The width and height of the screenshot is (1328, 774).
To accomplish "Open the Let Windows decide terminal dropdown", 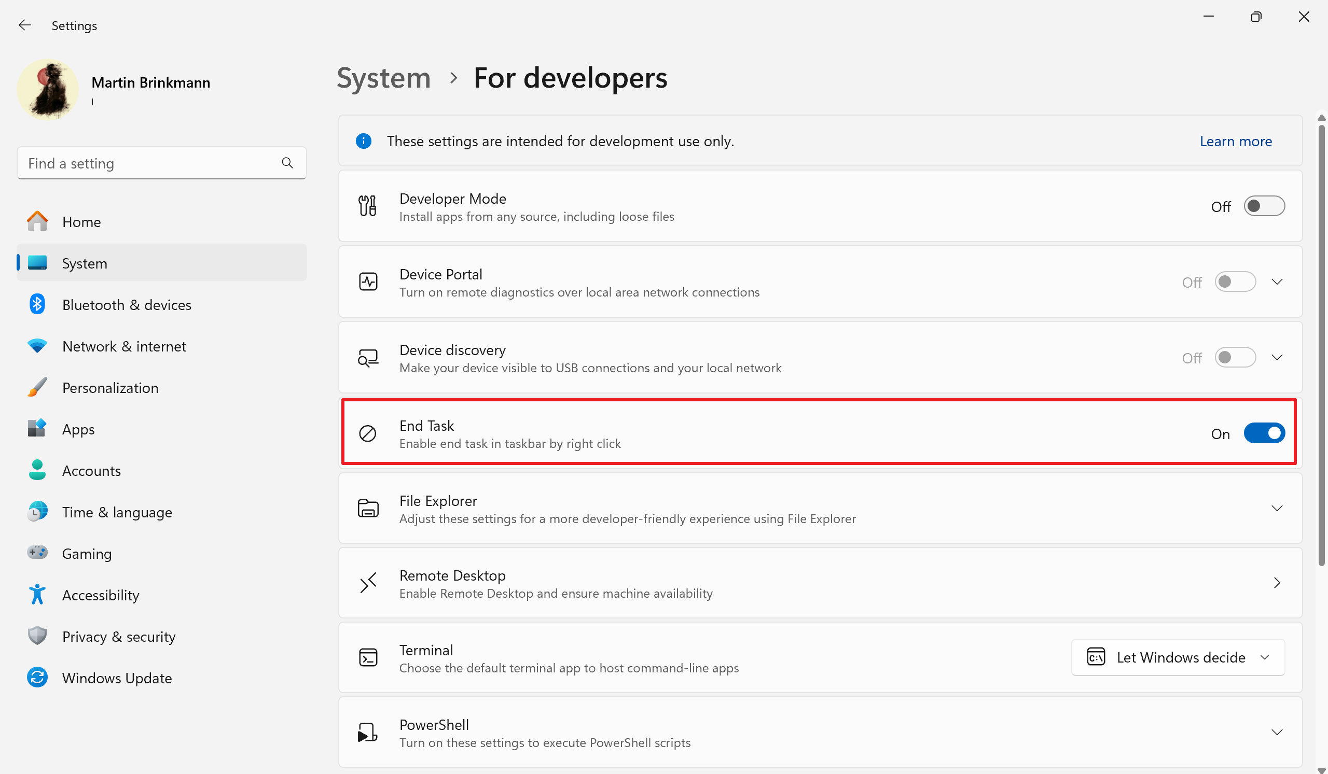I will point(1178,657).
